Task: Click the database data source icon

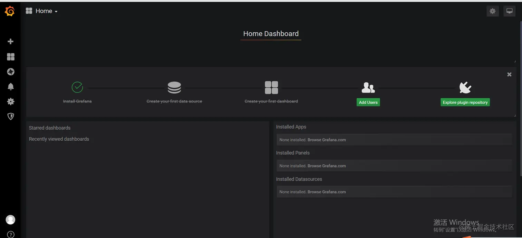Action: click(174, 88)
